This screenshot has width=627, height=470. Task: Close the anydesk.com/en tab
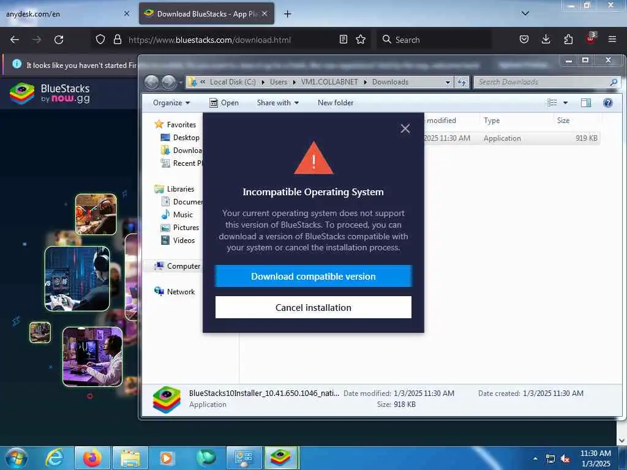click(x=127, y=14)
